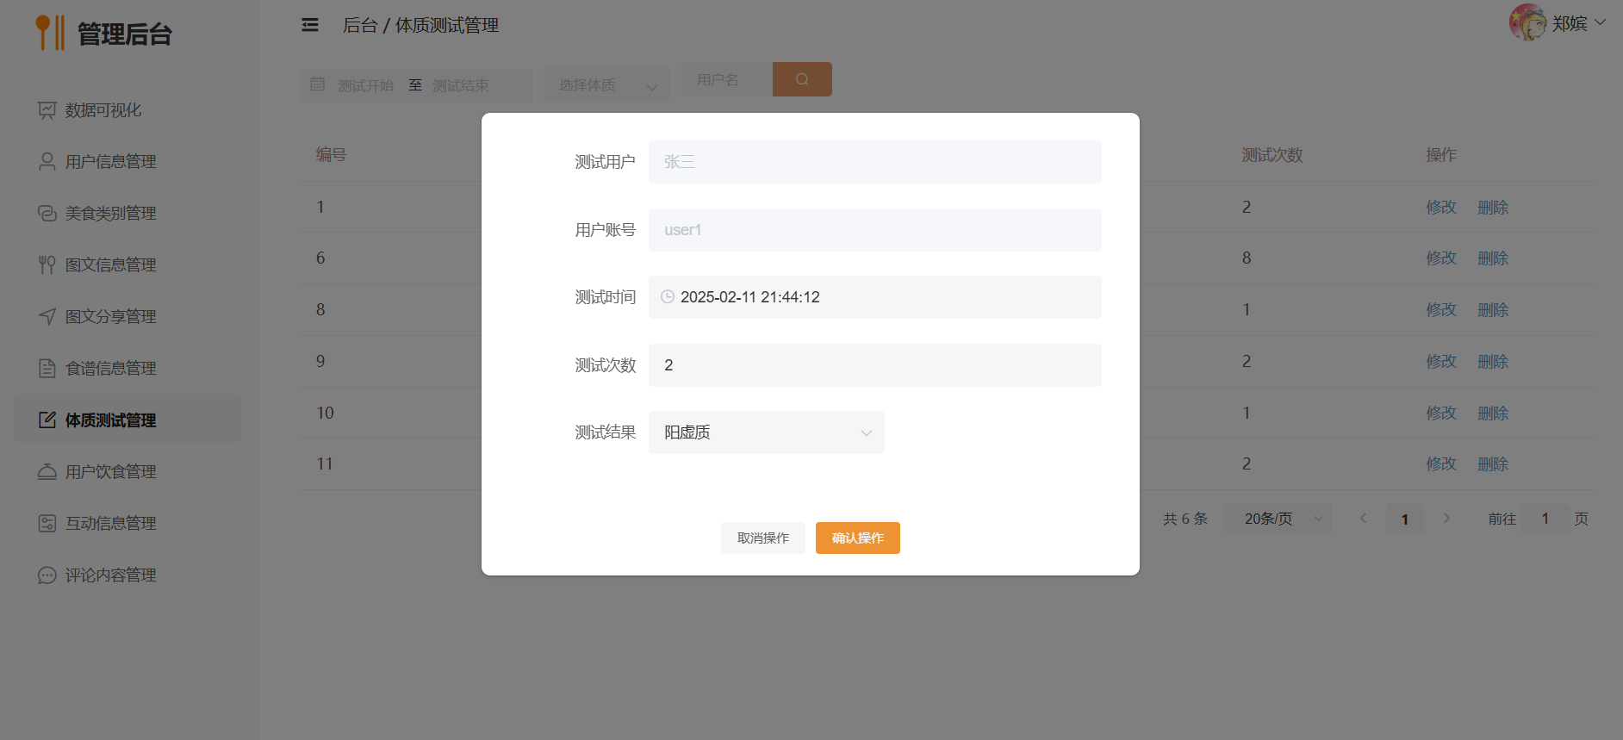Click the 评论内容管理 chat bubble icon
Image resolution: width=1623 pixels, height=740 pixels.
47,575
